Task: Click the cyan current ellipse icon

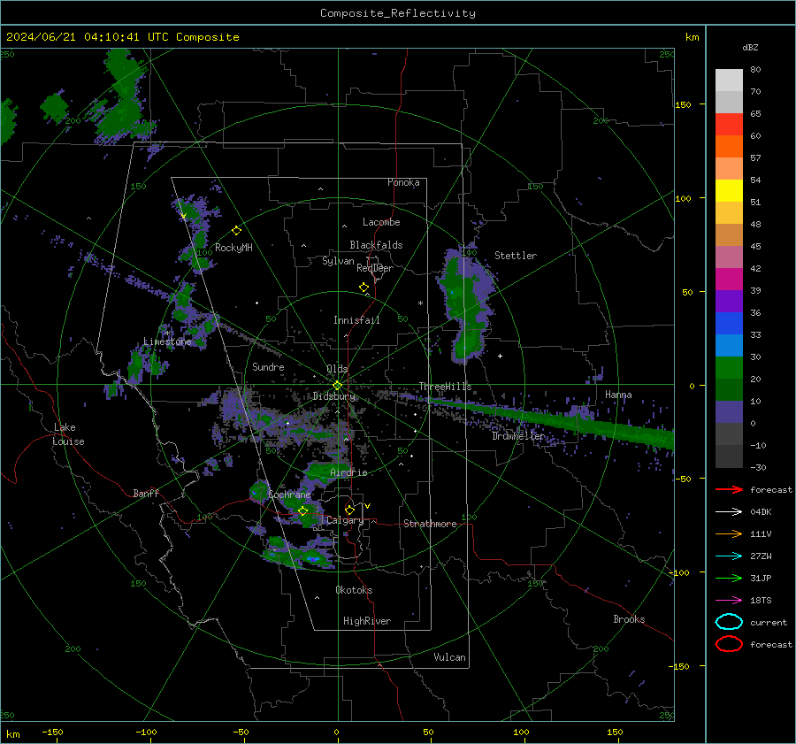Action: click(x=729, y=622)
